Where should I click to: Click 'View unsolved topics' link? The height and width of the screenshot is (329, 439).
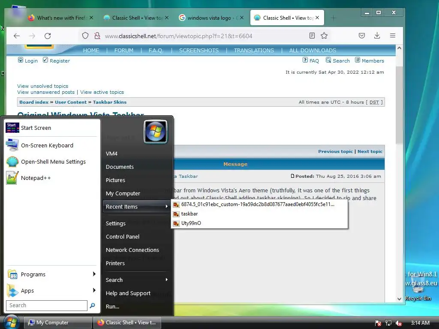(42, 86)
